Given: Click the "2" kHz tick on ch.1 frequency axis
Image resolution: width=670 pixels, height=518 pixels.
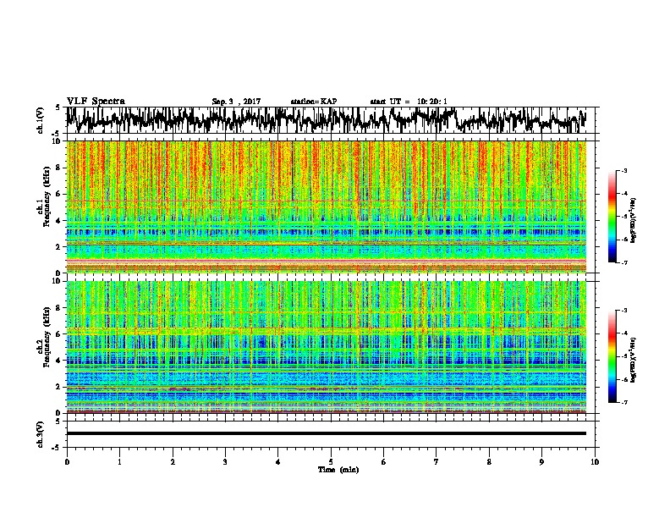Looking at the screenshot, I should pos(59,247).
